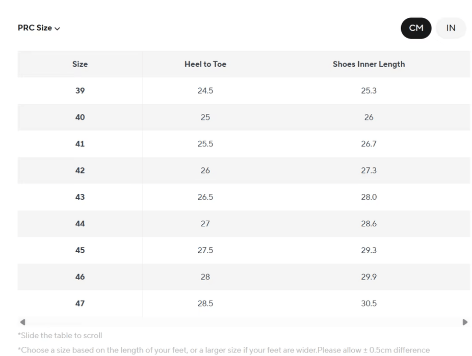Select size 45 row label
The height and width of the screenshot is (356, 472).
[x=80, y=250]
